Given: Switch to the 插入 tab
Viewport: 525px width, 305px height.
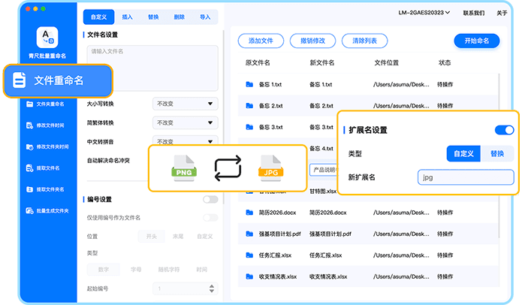Looking at the screenshot, I should [128, 15].
